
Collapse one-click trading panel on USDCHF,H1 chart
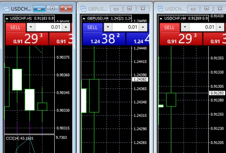pos(7,18)
